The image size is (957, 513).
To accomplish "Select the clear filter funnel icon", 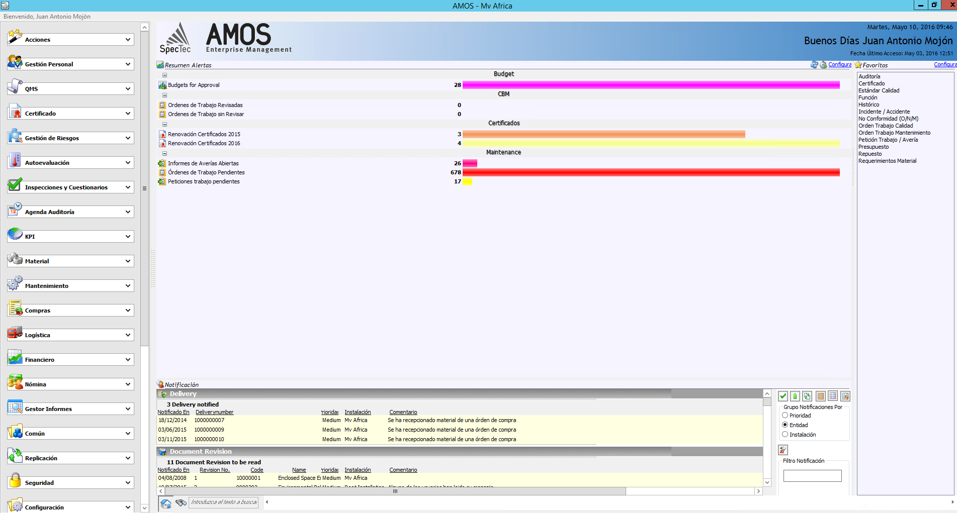I will pos(784,450).
